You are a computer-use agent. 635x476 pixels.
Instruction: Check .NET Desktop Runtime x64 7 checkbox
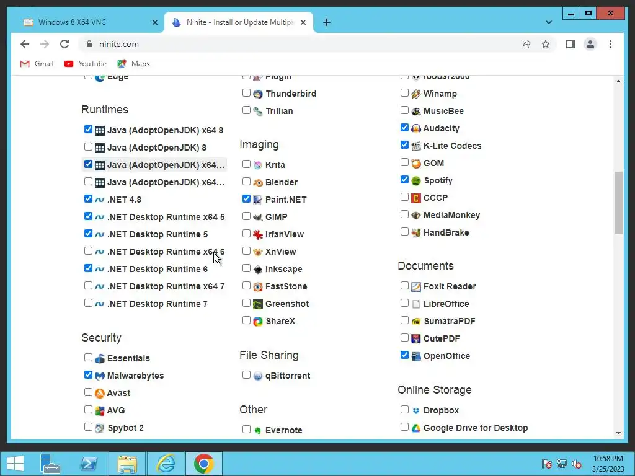[x=88, y=286]
